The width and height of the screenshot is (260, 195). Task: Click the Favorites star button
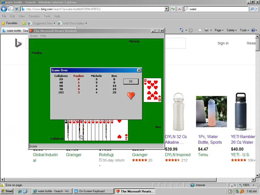[10, 23]
